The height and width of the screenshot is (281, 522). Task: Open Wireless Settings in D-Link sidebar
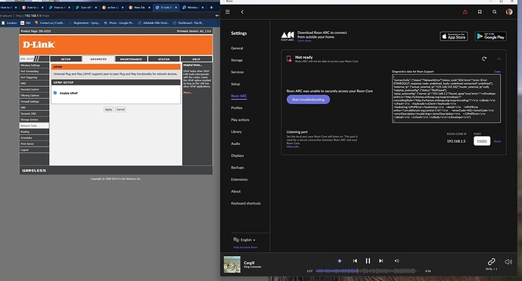34,66
